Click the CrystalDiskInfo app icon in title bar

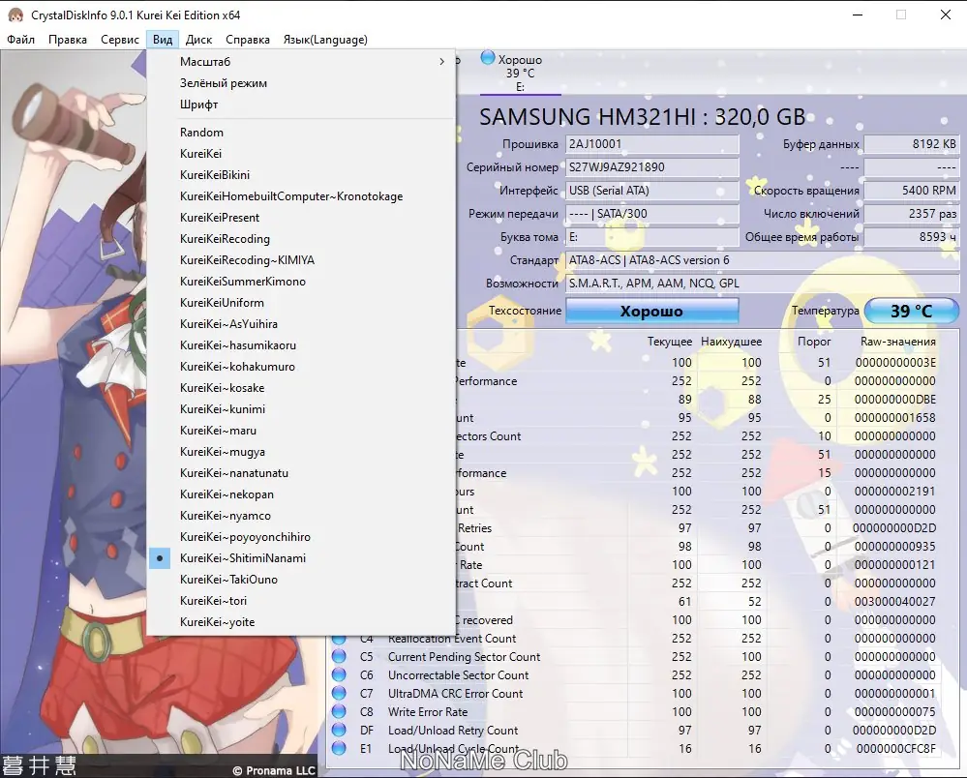[x=15, y=15]
